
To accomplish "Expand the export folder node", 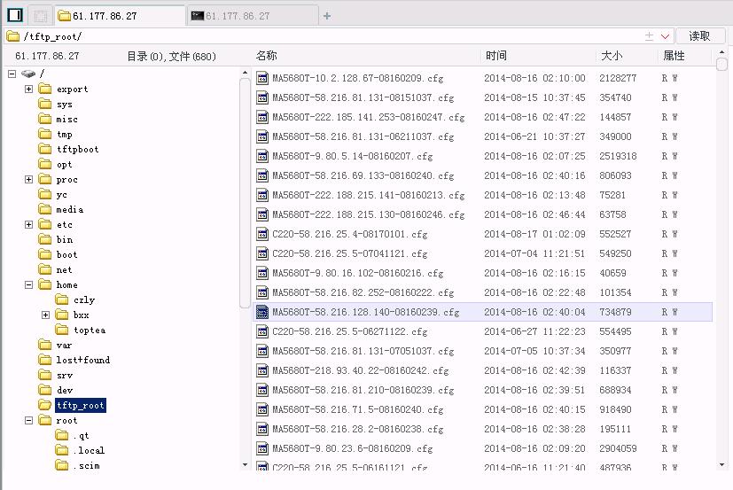I will [29, 89].
